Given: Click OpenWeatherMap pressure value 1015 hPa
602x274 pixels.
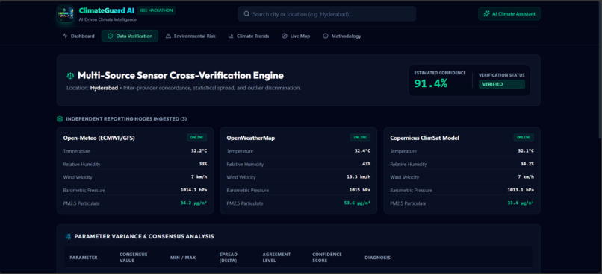Looking at the screenshot, I should point(360,190).
